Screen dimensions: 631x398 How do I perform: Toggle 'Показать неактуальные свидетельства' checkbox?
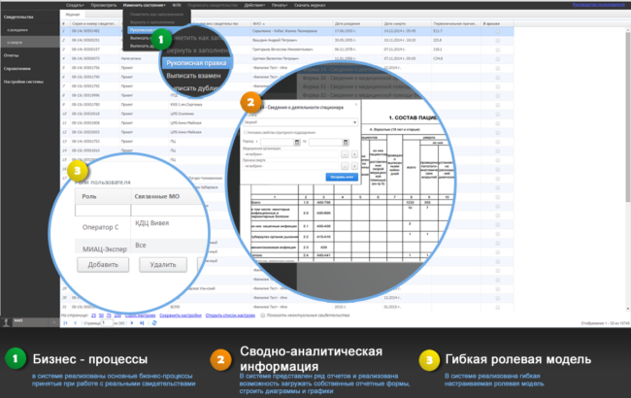tap(264, 315)
